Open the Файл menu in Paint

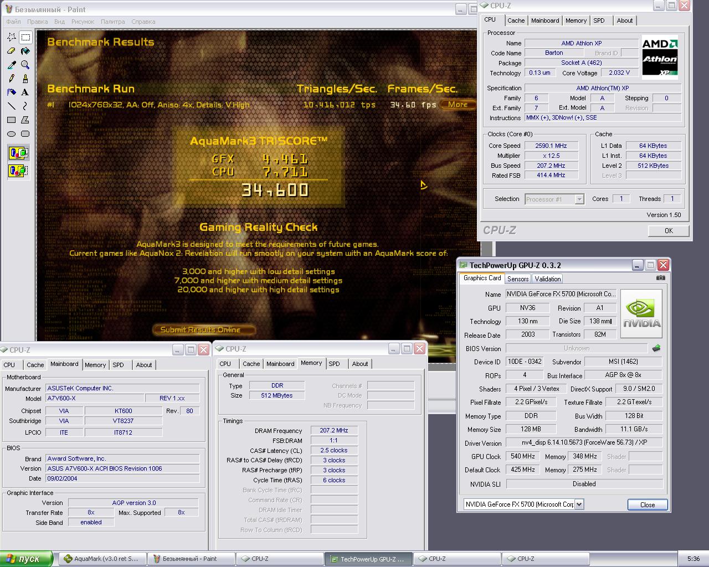pos(13,22)
